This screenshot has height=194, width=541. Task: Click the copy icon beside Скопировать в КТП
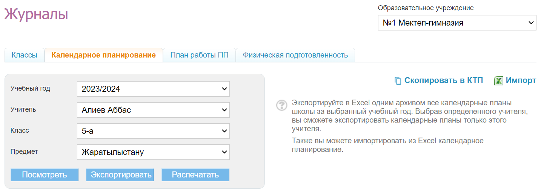(x=398, y=81)
